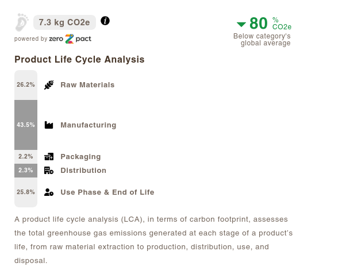350x278 pixels.
Task: Click the Raw Materials label
Action: tap(87, 85)
